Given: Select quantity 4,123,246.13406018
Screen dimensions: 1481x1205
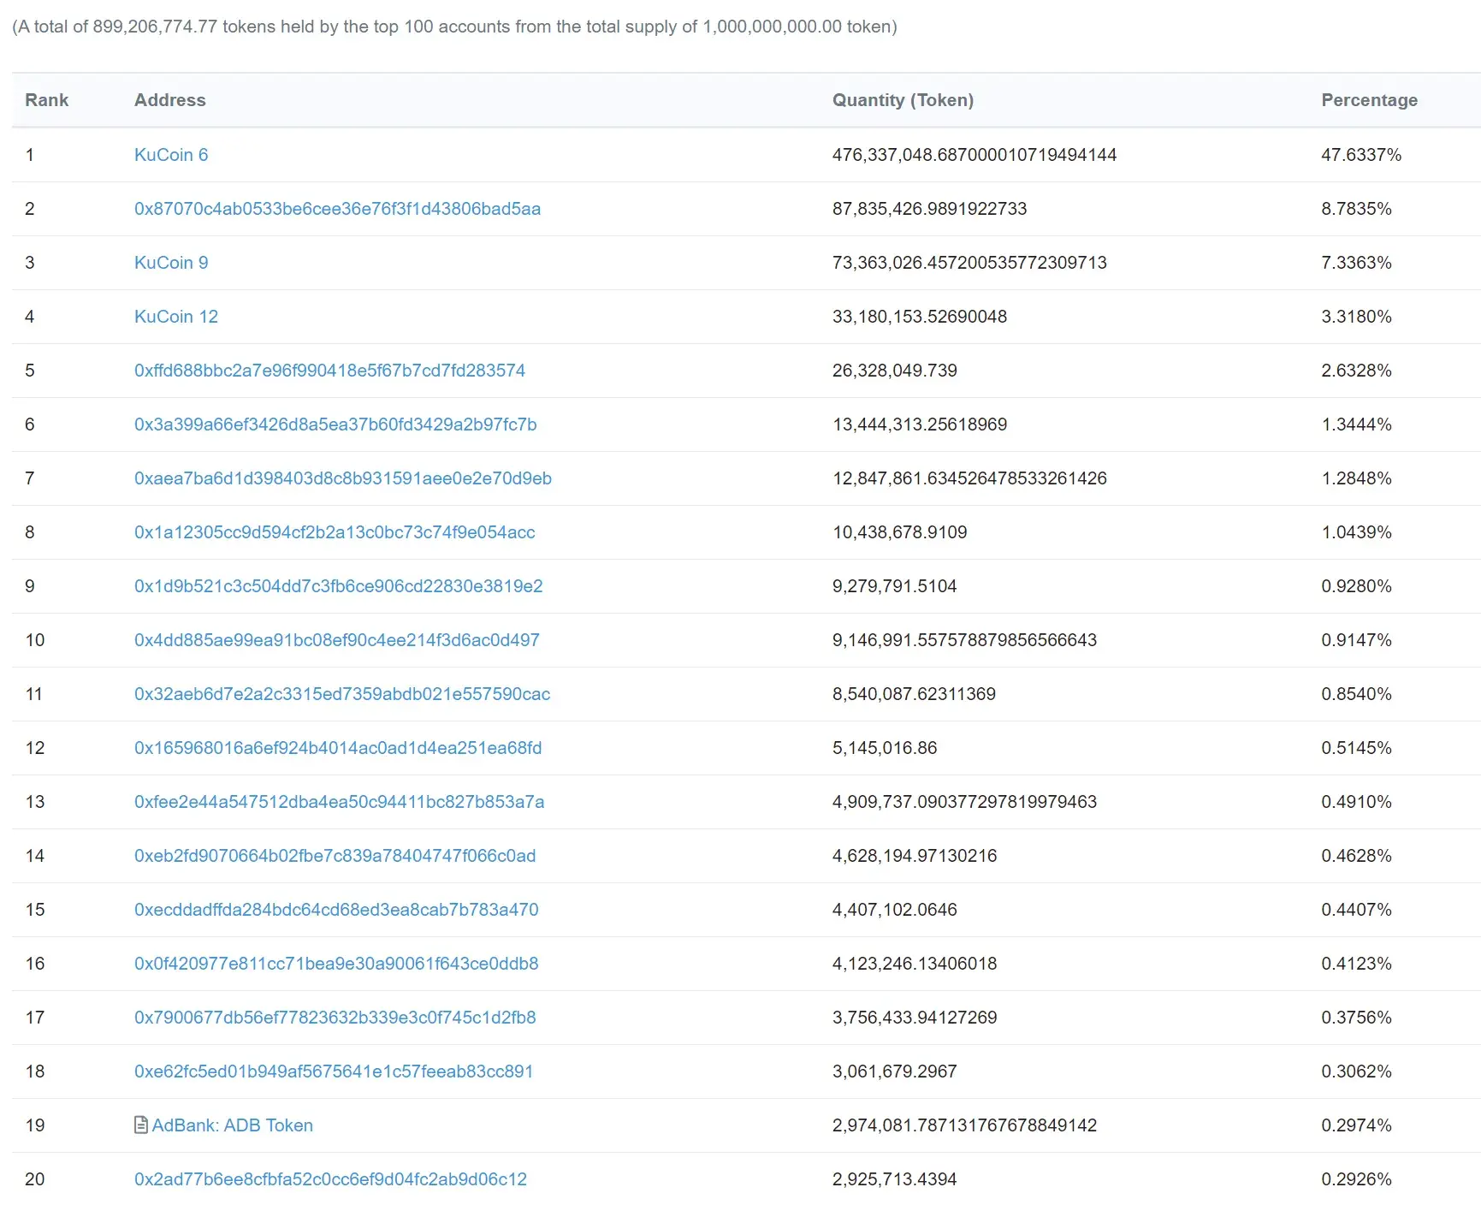Looking at the screenshot, I should pyautogui.click(x=915, y=964).
